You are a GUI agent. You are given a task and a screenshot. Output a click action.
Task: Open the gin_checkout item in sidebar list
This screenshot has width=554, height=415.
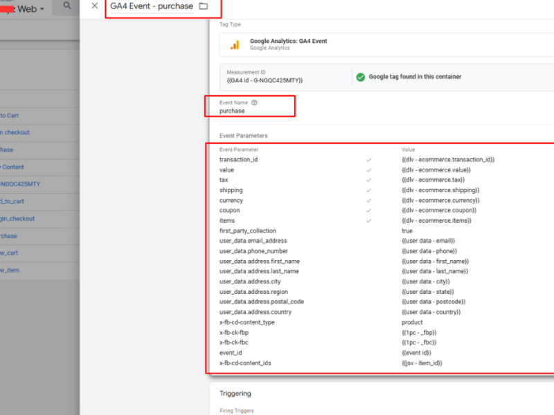point(17,219)
